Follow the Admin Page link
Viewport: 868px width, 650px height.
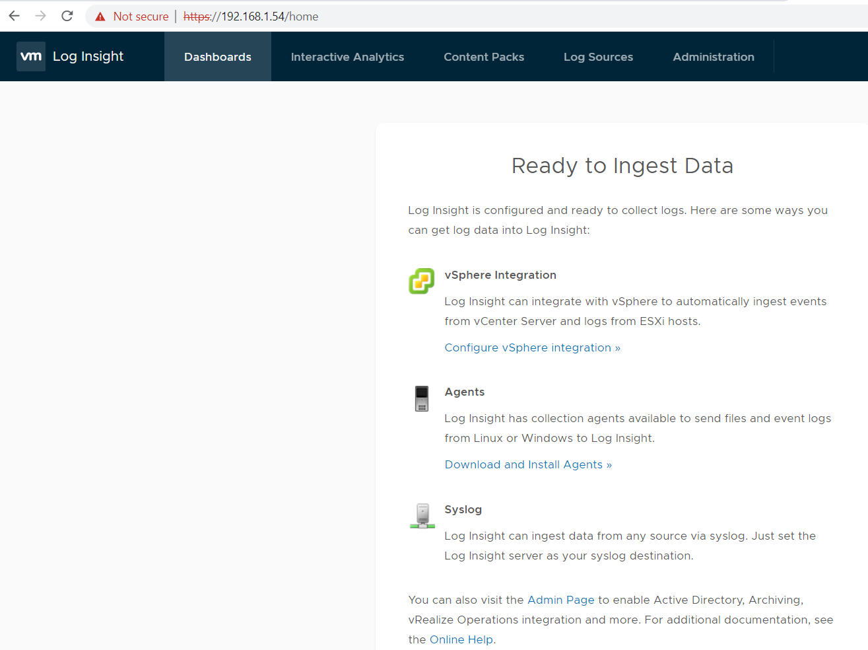(561, 600)
